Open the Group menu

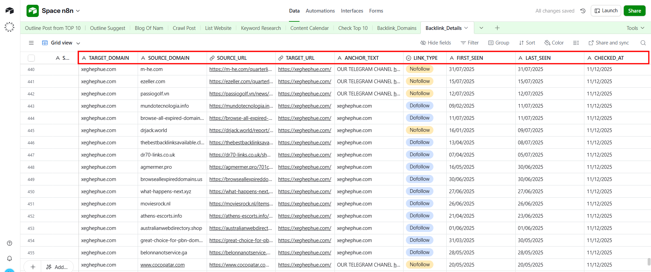click(x=499, y=43)
